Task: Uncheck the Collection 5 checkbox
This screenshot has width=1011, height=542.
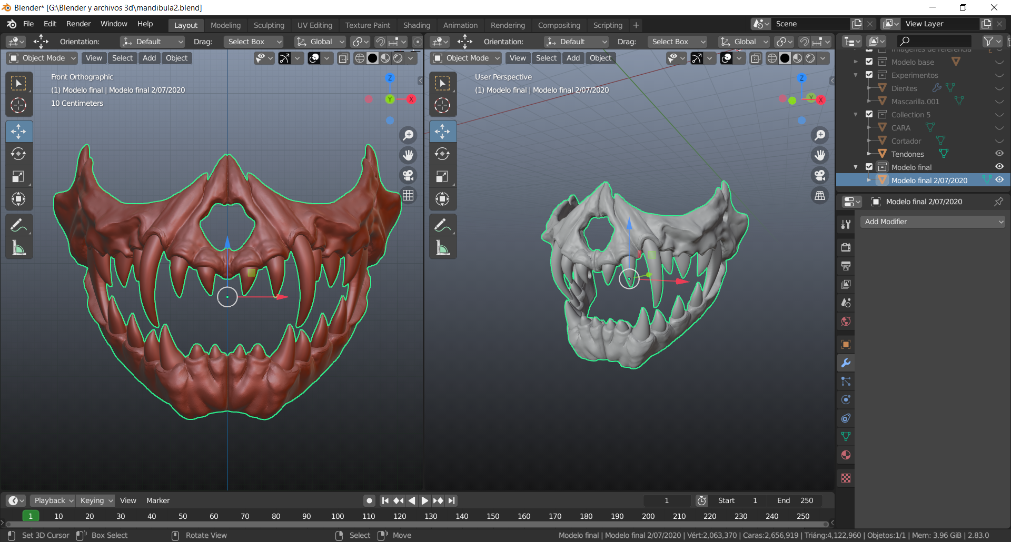Action: (x=869, y=114)
